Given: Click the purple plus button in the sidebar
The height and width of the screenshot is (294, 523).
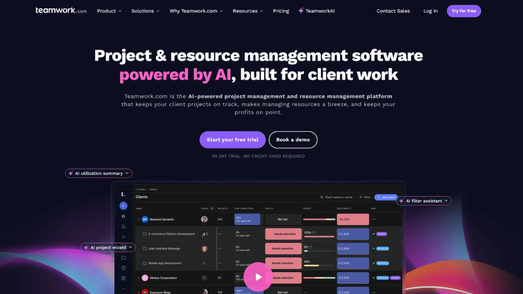Looking at the screenshot, I should [123, 205].
